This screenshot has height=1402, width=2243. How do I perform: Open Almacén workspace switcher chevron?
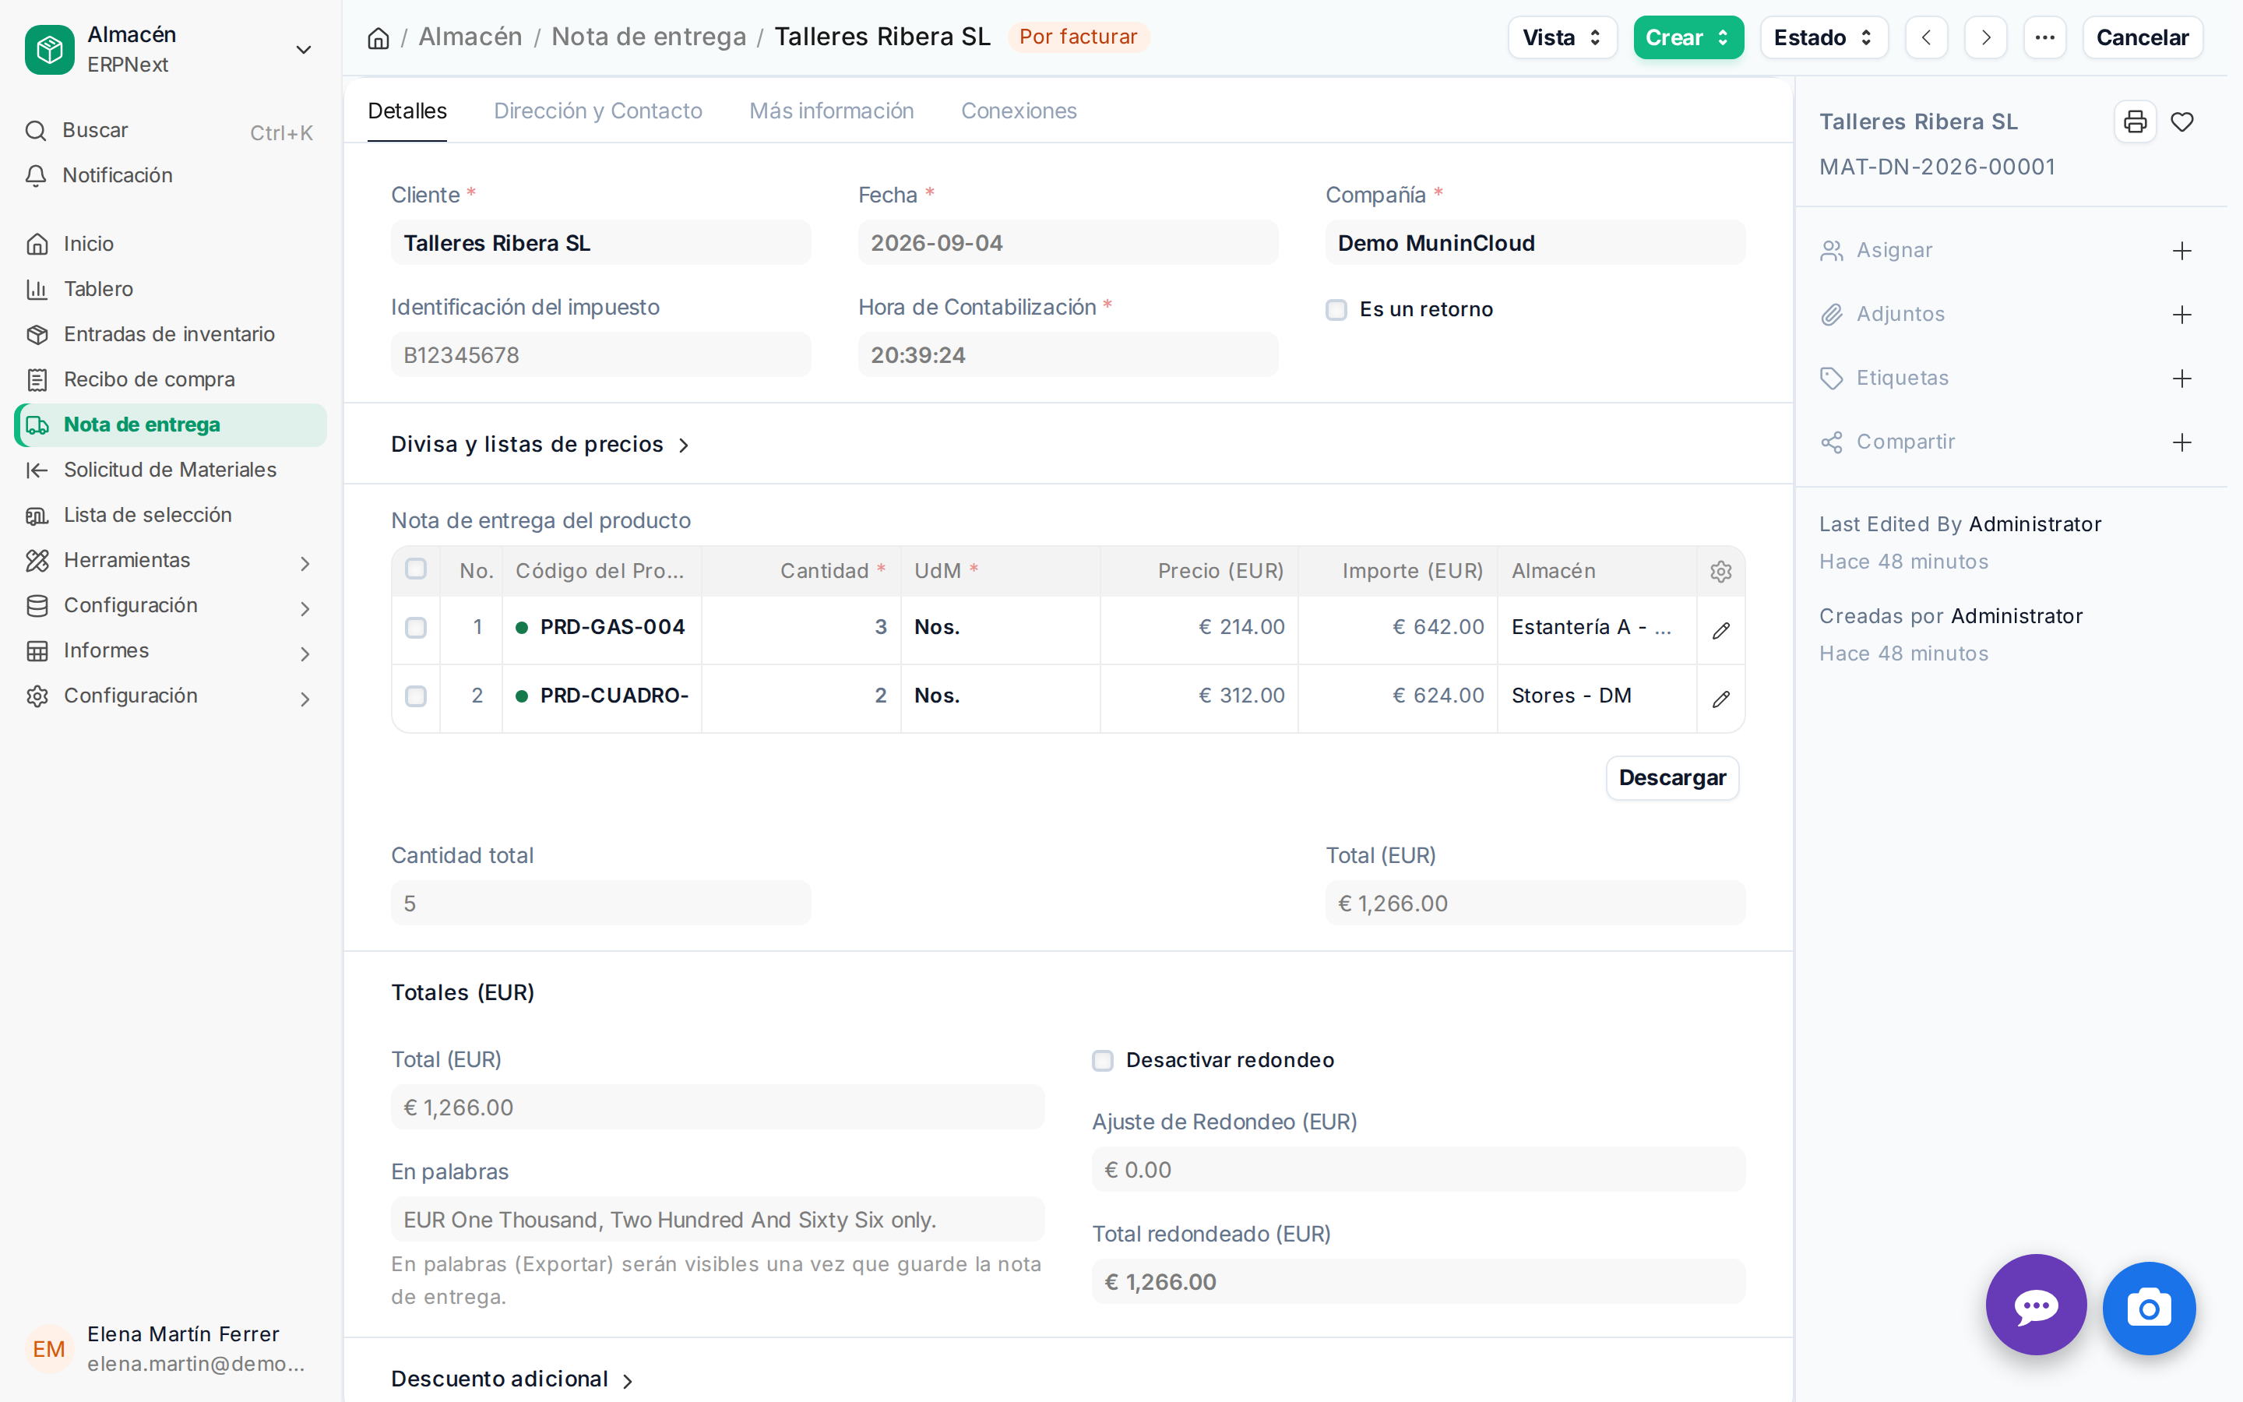point(303,49)
